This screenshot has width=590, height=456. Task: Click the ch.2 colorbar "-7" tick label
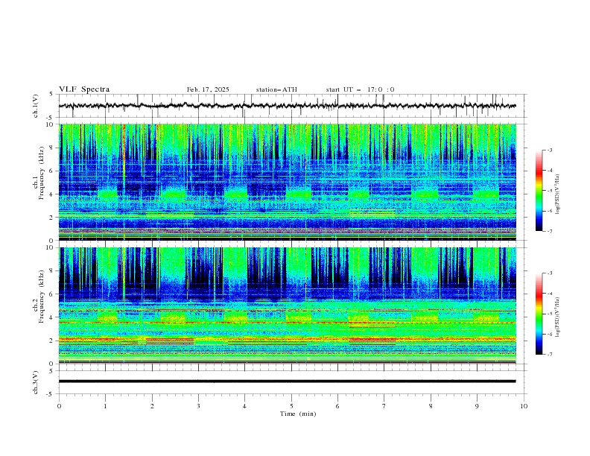549,355
